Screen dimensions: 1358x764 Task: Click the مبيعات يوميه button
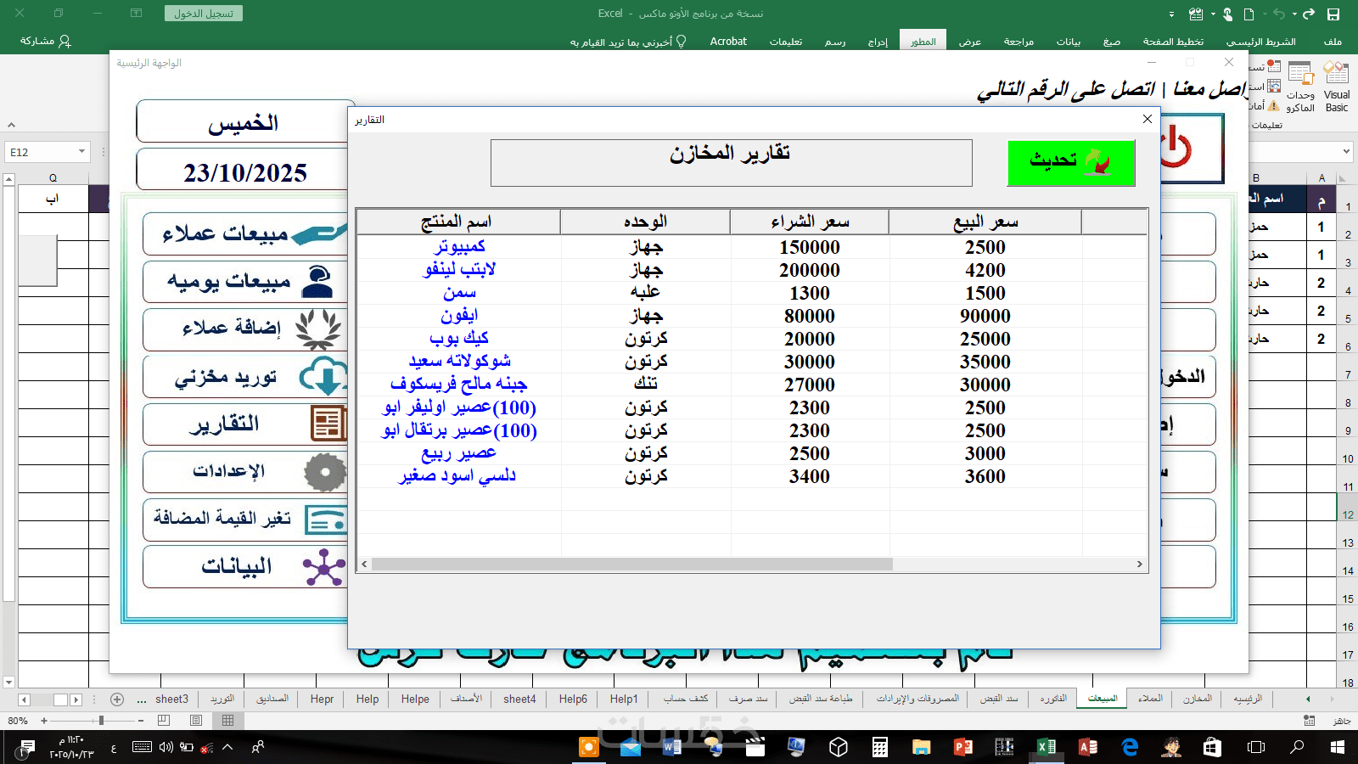click(246, 281)
